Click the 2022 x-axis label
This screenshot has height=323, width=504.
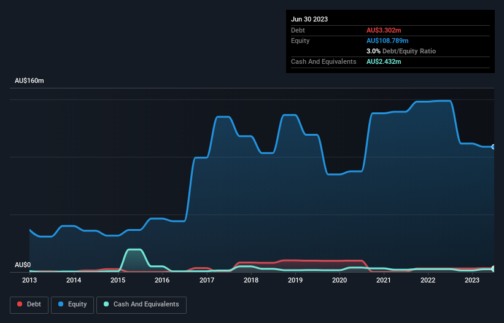(428, 280)
